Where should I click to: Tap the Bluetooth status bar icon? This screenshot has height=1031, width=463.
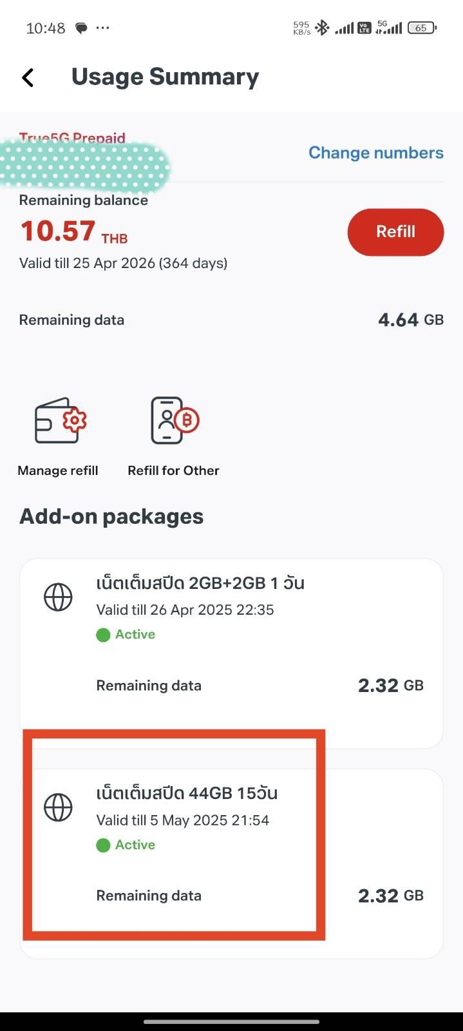point(322,28)
